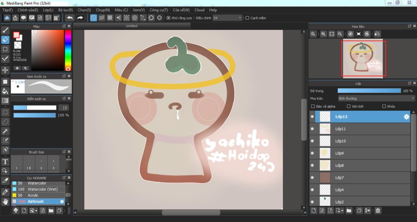Delete layer with the trash icon
Image resolution: width=417 pixels, height=222 pixels.
click(378, 211)
